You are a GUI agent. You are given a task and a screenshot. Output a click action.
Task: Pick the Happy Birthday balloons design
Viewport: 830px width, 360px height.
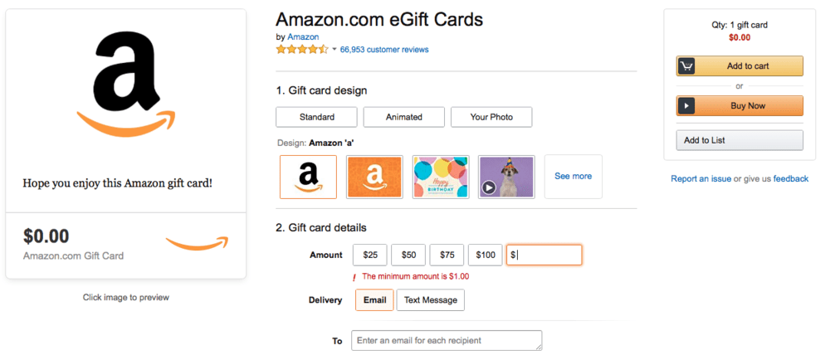click(441, 177)
